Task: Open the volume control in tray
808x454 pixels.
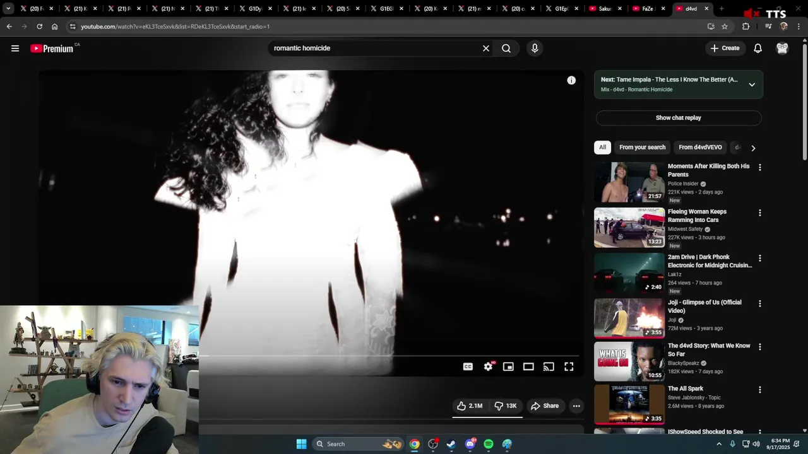Action: point(756,444)
